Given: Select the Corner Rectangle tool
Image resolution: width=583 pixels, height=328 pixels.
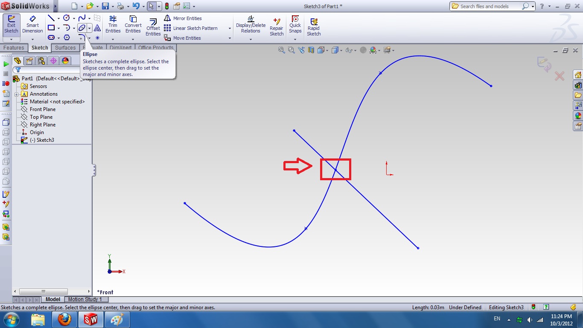Looking at the screenshot, I should tap(51, 28).
